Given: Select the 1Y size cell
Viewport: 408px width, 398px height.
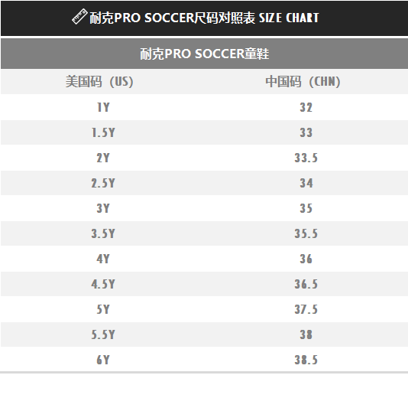Looking at the screenshot, I should (x=103, y=107).
